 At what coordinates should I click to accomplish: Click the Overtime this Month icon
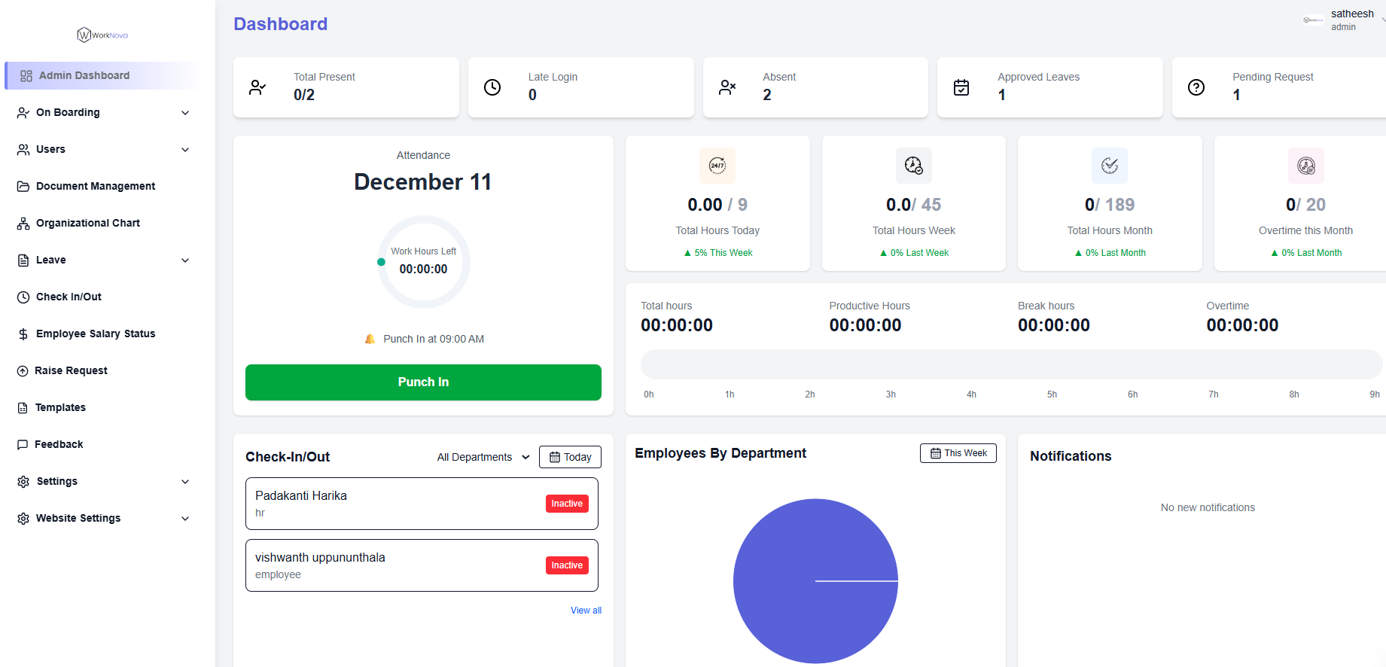1305,166
